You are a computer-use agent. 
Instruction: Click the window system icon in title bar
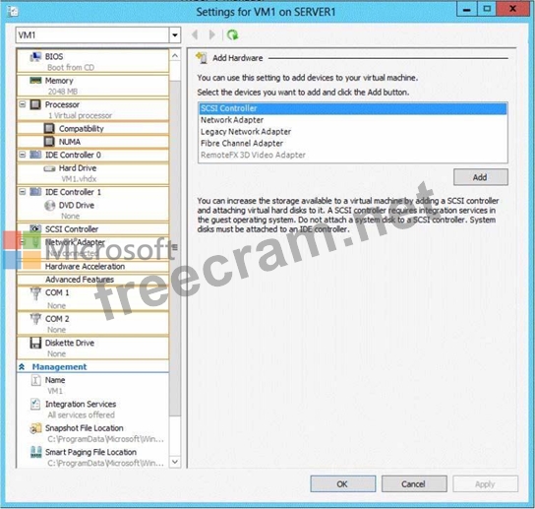point(13,12)
